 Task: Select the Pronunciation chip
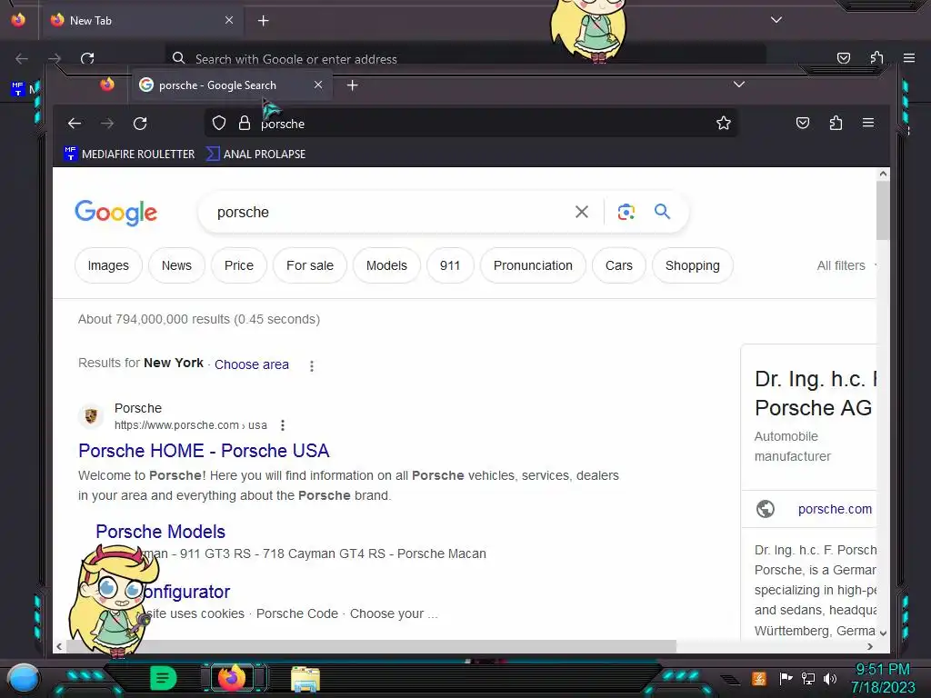[x=533, y=265]
